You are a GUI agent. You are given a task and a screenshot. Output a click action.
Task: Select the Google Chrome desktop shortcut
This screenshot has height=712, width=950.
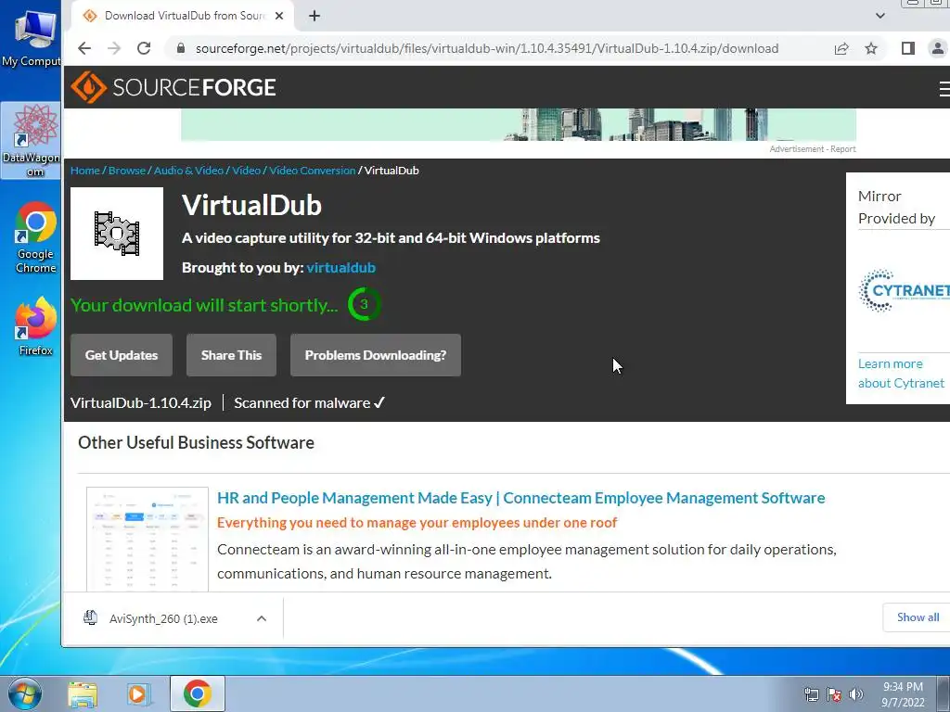36,238
